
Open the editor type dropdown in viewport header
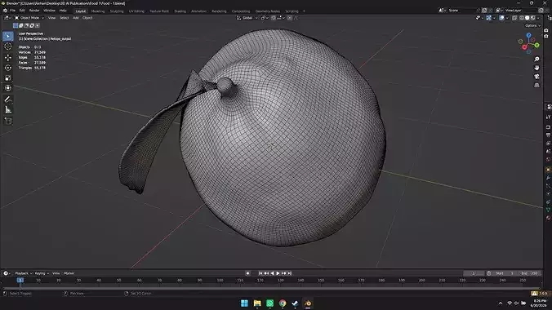tap(7, 18)
